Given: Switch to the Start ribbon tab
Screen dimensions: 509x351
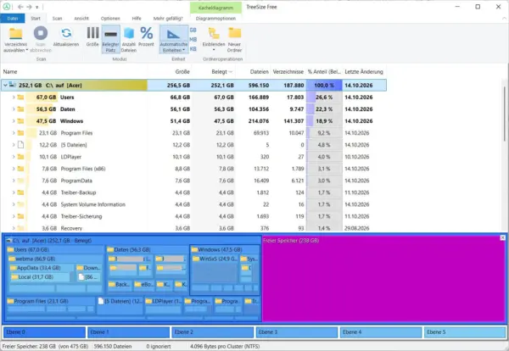Looking at the screenshot, I should click(36, 19).
